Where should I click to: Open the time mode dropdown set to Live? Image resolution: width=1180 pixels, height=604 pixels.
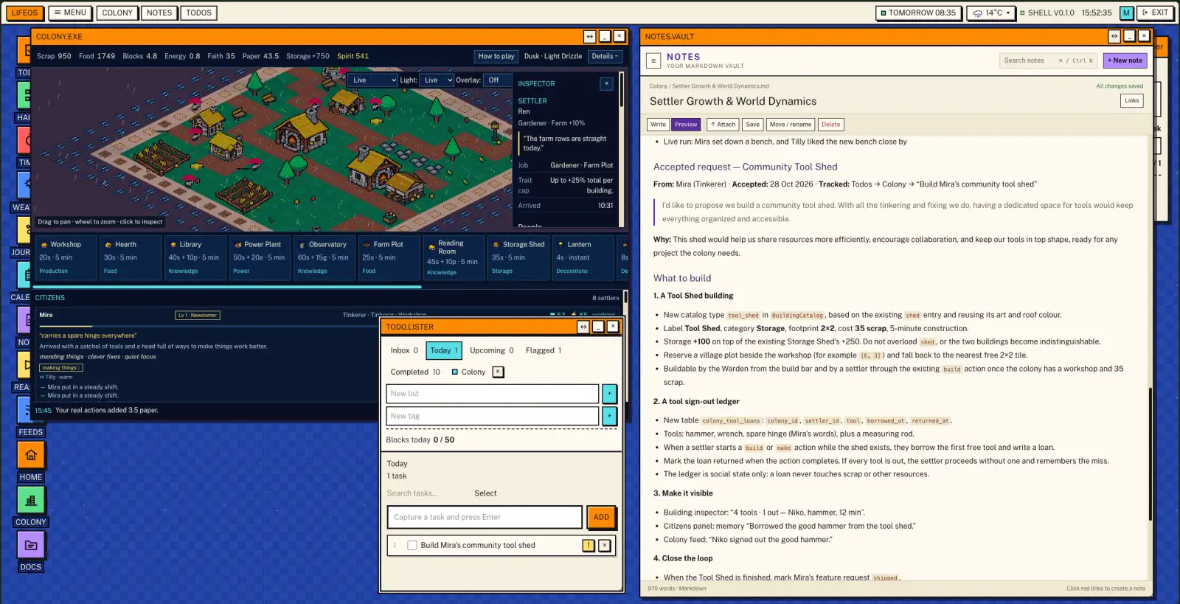pos(373,80)
